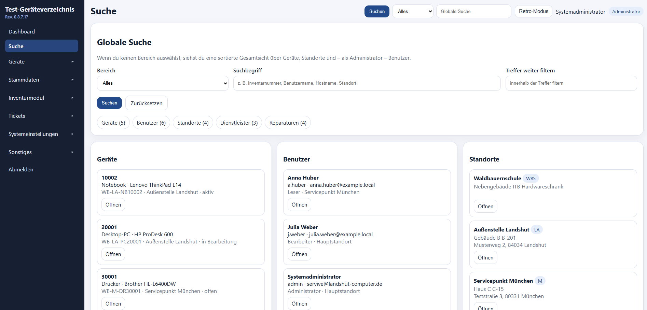This screenshot has height=310, width=647.
Task: Click the Rev. 0.8.7.17 version text
Action: [17, 17]
